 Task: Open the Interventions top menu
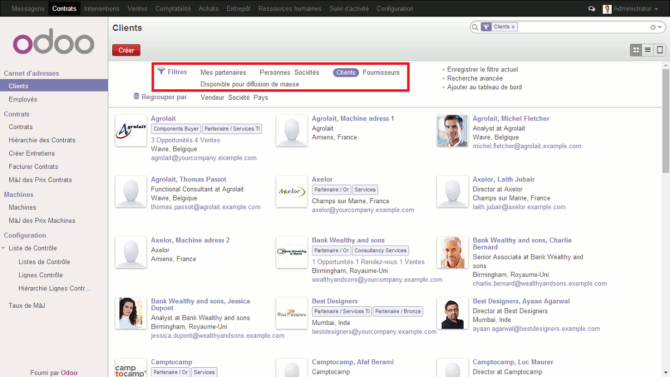coord(102,9)
